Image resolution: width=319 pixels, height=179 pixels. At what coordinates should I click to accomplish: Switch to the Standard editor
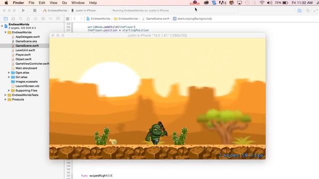pos(300,10)
